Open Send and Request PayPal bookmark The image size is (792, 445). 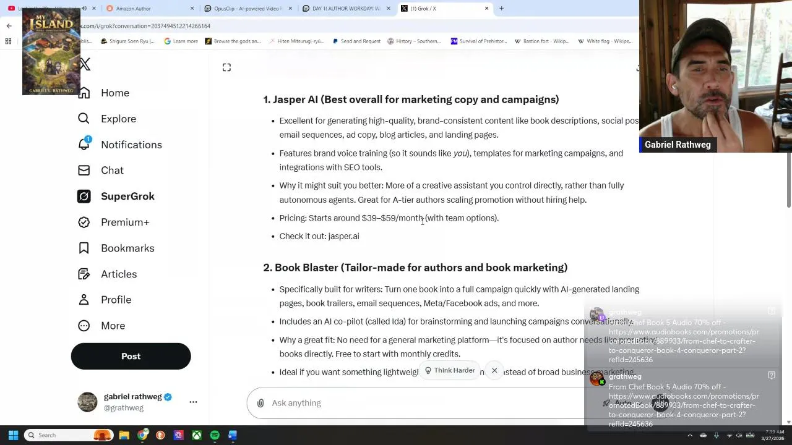tap(356, 41)
